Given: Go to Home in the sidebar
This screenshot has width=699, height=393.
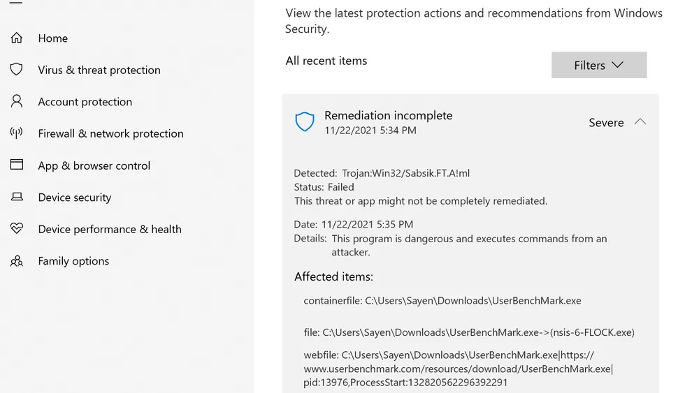Looking at the screenshot, I should tap(53, 38).
